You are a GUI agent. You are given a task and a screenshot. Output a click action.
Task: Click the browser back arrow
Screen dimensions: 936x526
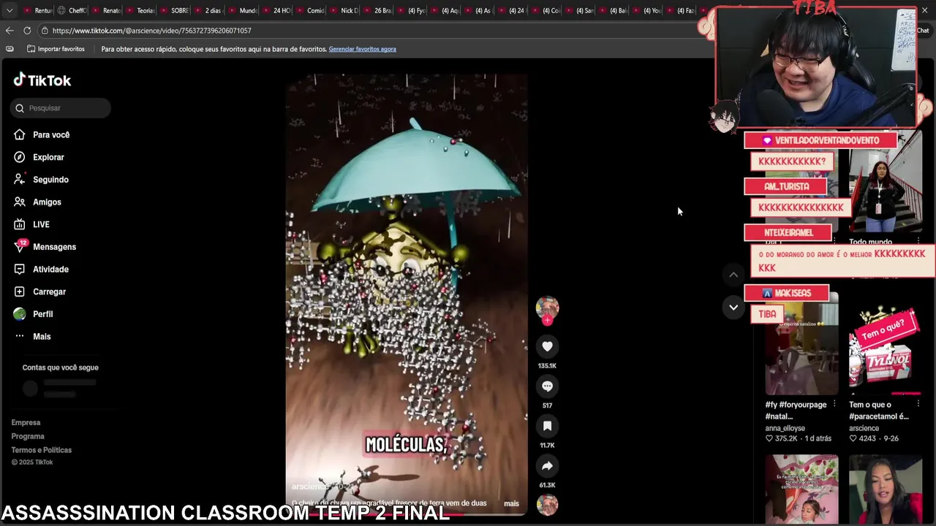coord(9,31)
